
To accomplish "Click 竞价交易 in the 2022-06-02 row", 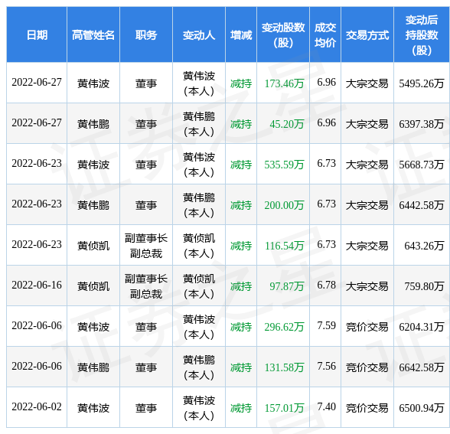I will pos(367,408).
